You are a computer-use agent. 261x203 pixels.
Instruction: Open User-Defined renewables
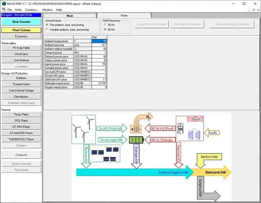pos(21,60)
